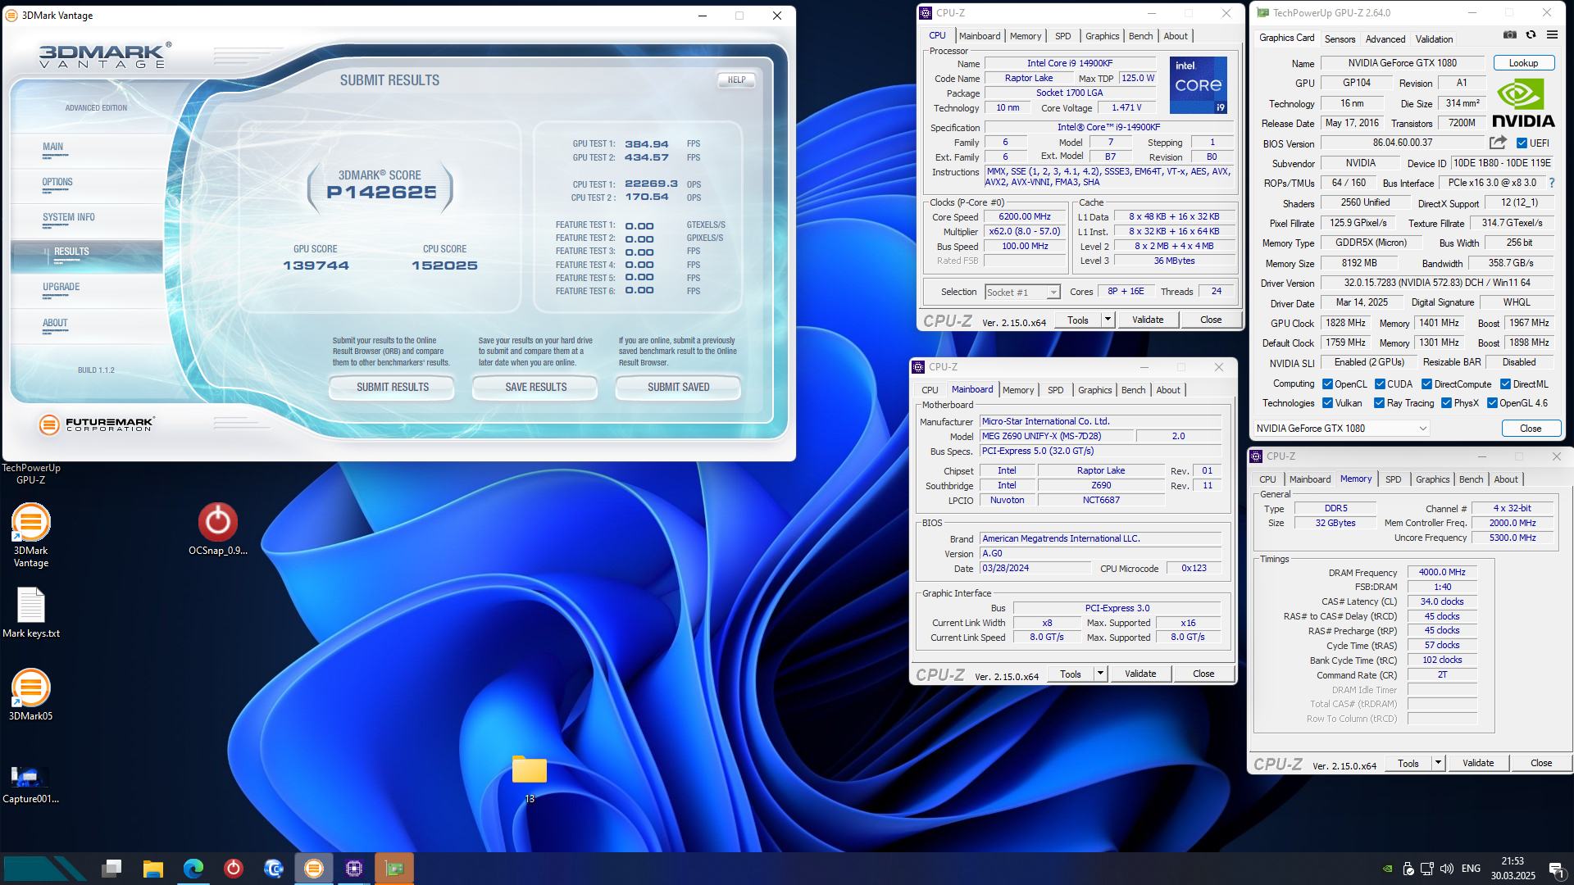Toggle the Ray Tracing checkbox
This screenshot has height=885, width=1574.
[x=1379, y=402]
